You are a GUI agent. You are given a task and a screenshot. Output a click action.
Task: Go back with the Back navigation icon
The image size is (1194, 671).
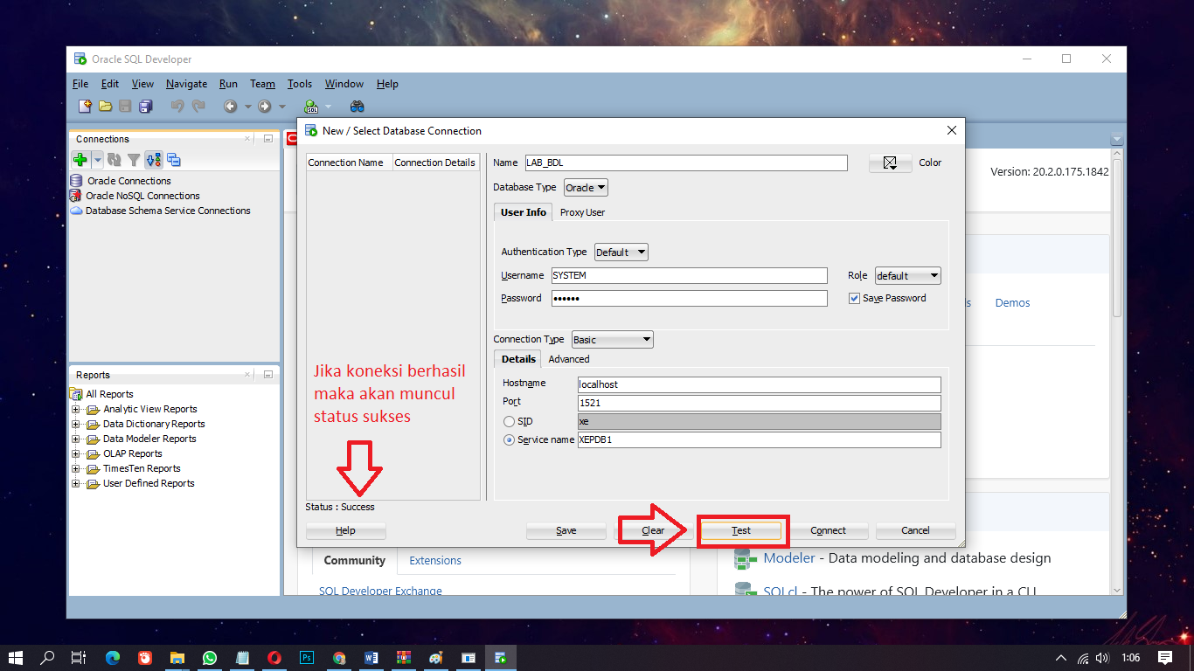(230, 107)
